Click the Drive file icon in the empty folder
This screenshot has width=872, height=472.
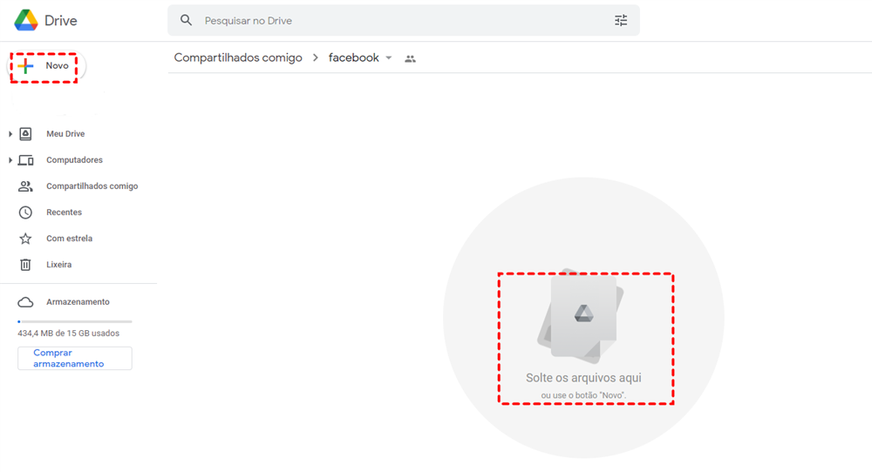[x=581, y=316]
